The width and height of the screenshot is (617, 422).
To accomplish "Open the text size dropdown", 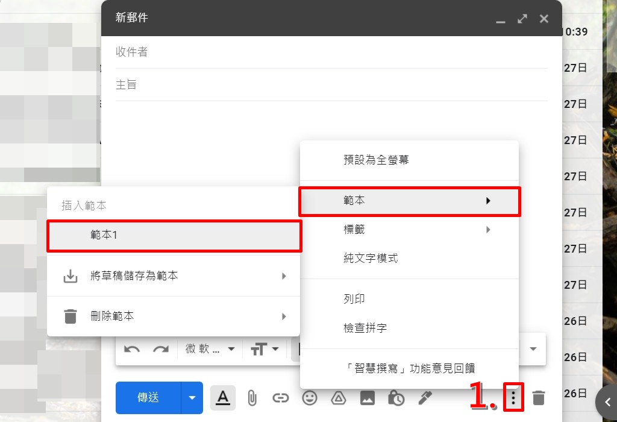I will 265,349.
